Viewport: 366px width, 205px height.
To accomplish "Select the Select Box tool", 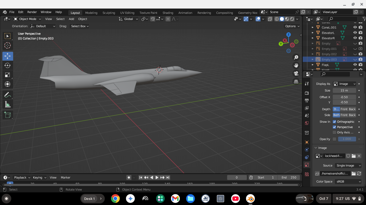I will pyautogui.click(x=8, y=36).
